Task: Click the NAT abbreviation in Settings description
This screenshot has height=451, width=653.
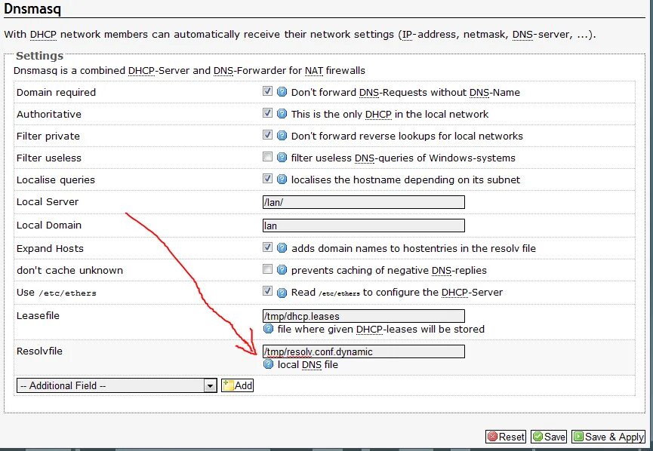Action: pos(313,70)
